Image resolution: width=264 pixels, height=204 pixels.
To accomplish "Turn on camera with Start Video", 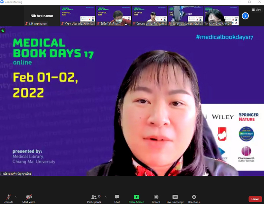I will pos(29,198).
